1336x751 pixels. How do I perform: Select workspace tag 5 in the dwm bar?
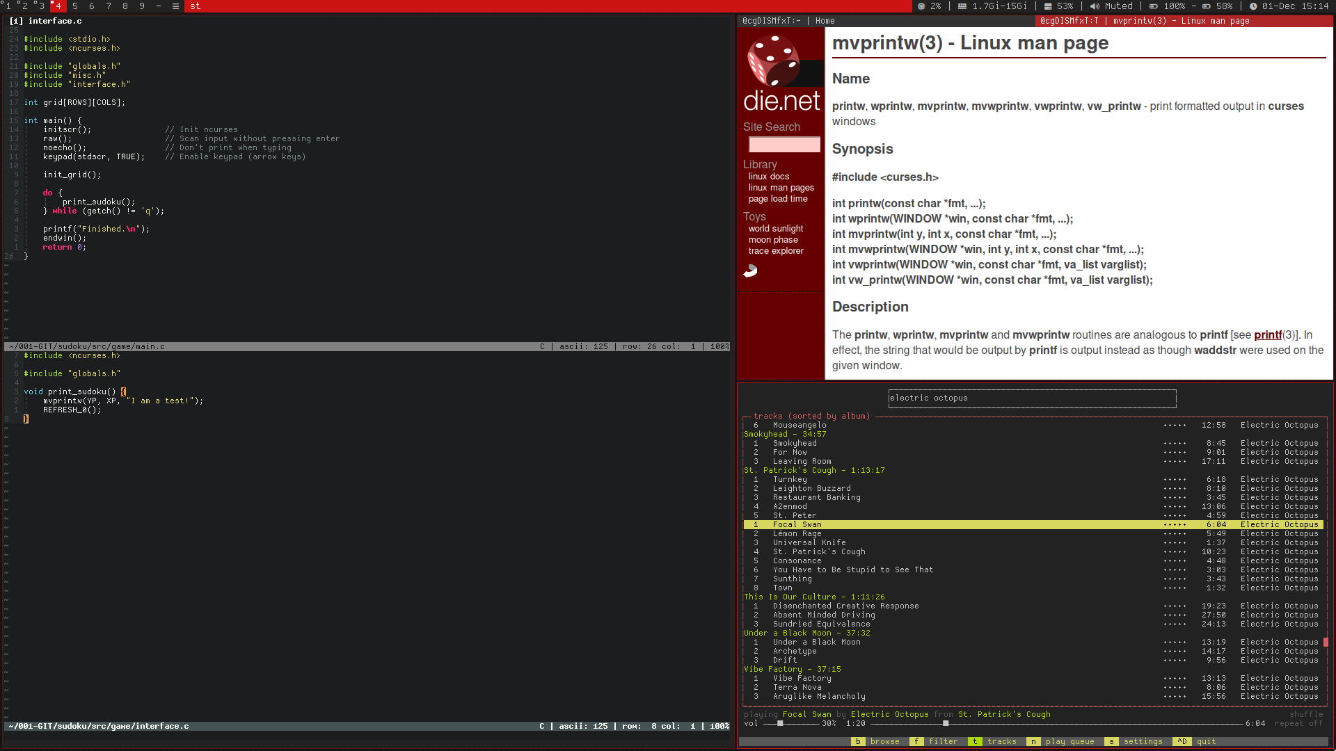(74, 6)
